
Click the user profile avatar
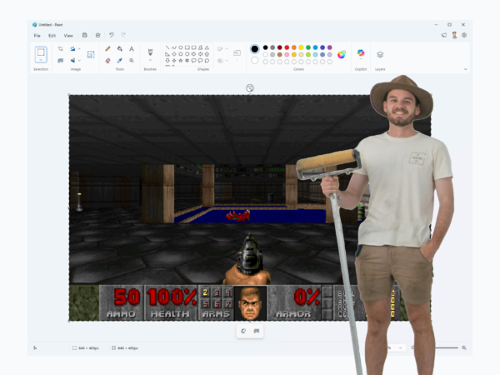click(454, 35)
